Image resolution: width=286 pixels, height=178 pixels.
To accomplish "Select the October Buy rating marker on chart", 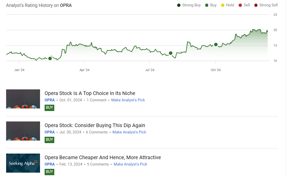I will click(x=216, y=45).
